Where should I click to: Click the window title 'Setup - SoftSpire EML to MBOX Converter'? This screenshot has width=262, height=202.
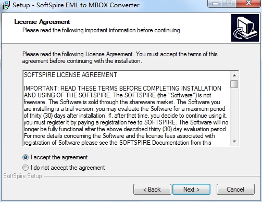point(76,5)
